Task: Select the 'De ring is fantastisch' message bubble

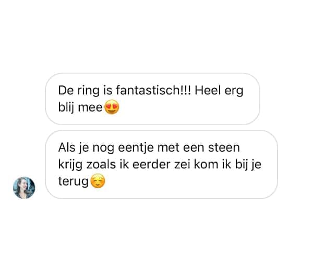Action: point(153,99)
